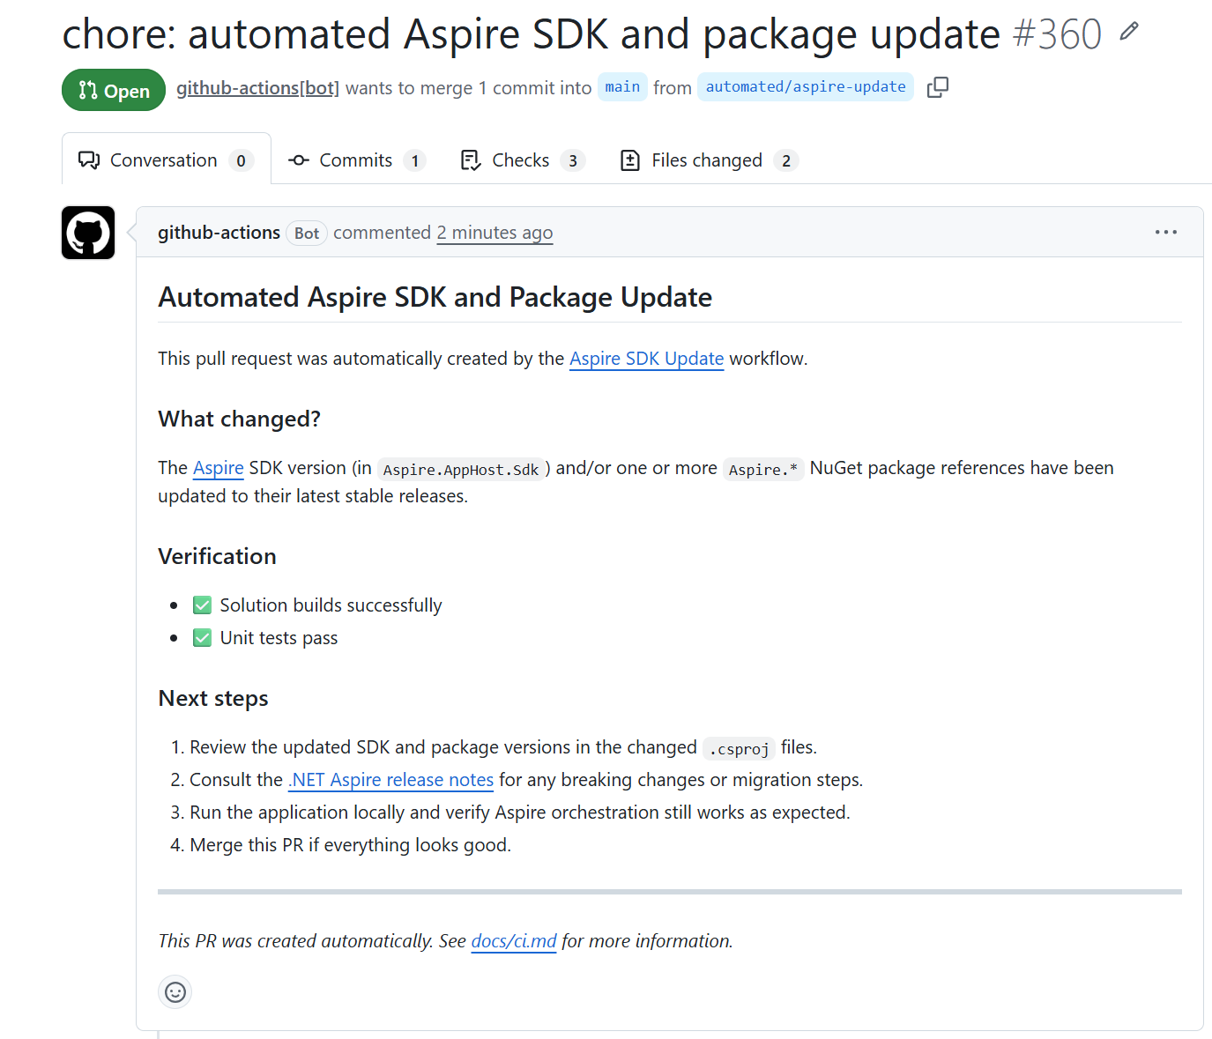Image resolution: width=1212 pixels, height=1039 pixels.
Task: Open the comment options three-dot menu
Action: (x=1166, y=232)
